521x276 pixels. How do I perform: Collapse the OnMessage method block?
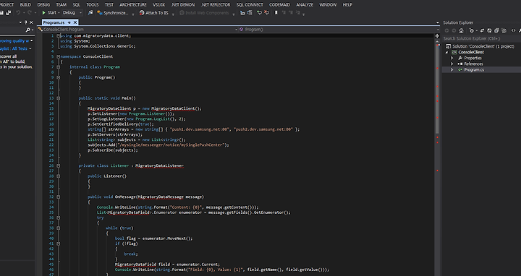tap(59, 197)
